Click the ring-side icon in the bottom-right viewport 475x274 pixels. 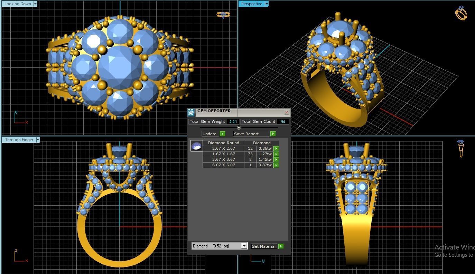point(460,149)
